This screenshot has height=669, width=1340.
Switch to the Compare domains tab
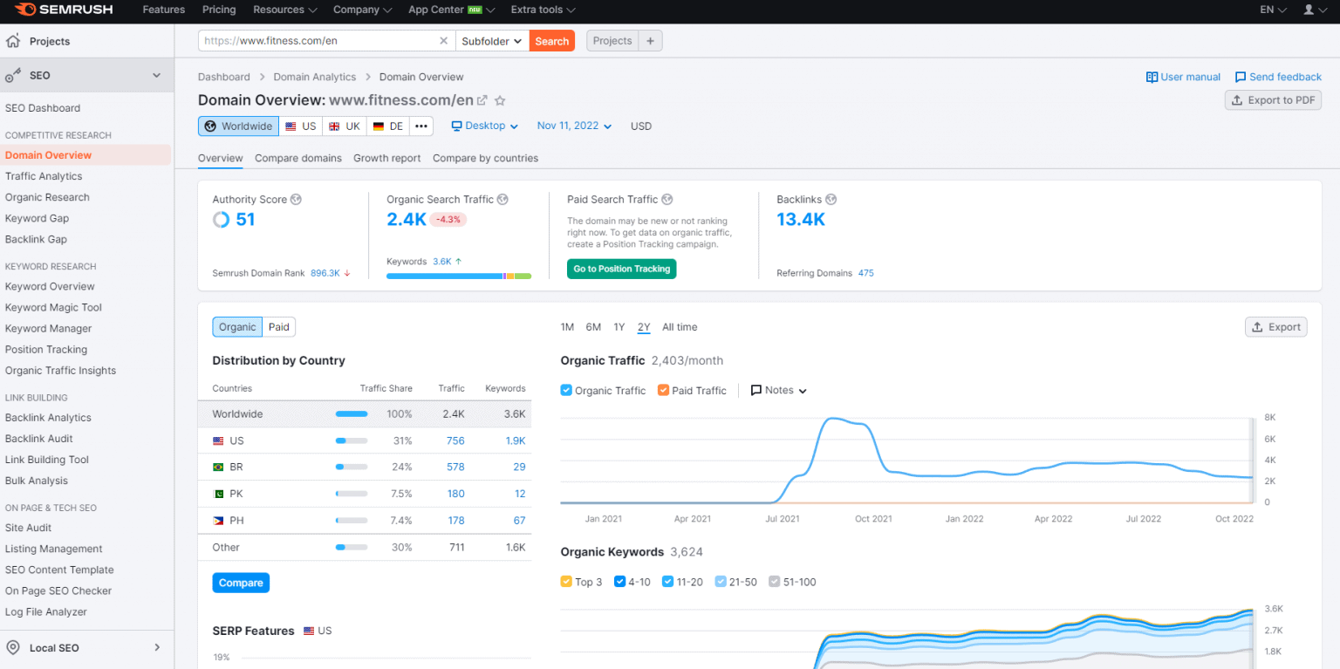pyautogui.click(x=297, y=158)
